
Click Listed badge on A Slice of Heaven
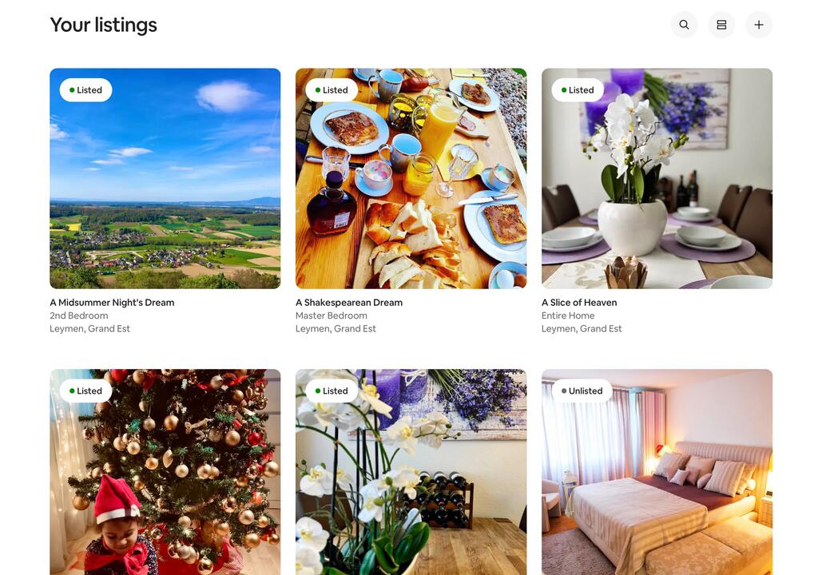pyautogui.click(x=578, y=89)
